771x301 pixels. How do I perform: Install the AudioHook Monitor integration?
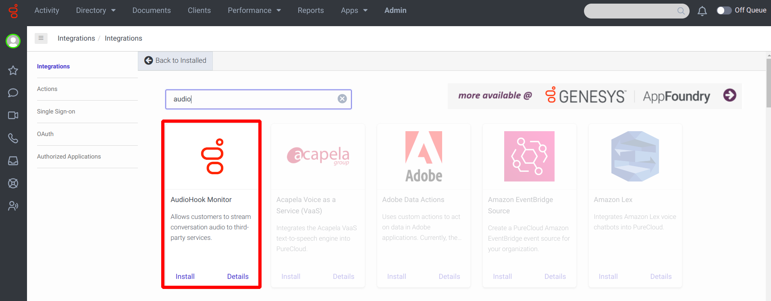(x=185, y=276)
